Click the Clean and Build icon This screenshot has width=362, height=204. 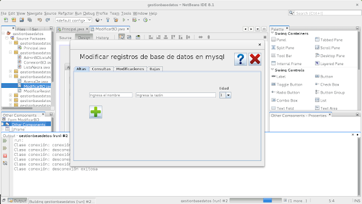[116, 20]
